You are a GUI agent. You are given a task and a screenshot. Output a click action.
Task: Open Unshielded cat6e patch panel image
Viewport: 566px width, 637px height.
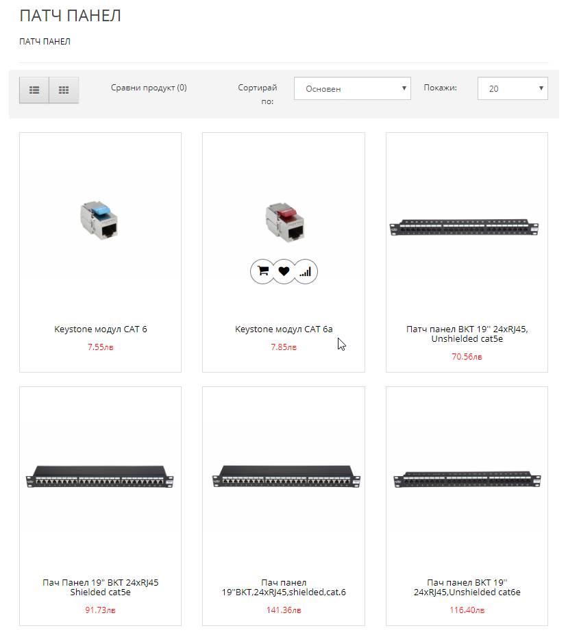467,479
